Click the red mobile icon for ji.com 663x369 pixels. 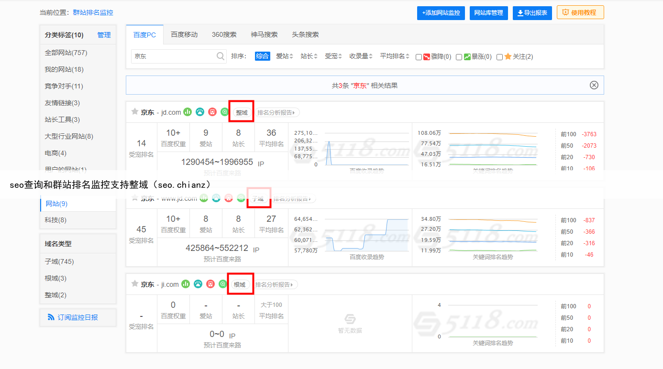point(210,284)
